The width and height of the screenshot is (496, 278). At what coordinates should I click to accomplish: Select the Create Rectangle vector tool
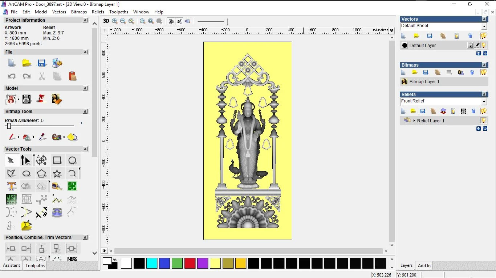click(57, 160)
